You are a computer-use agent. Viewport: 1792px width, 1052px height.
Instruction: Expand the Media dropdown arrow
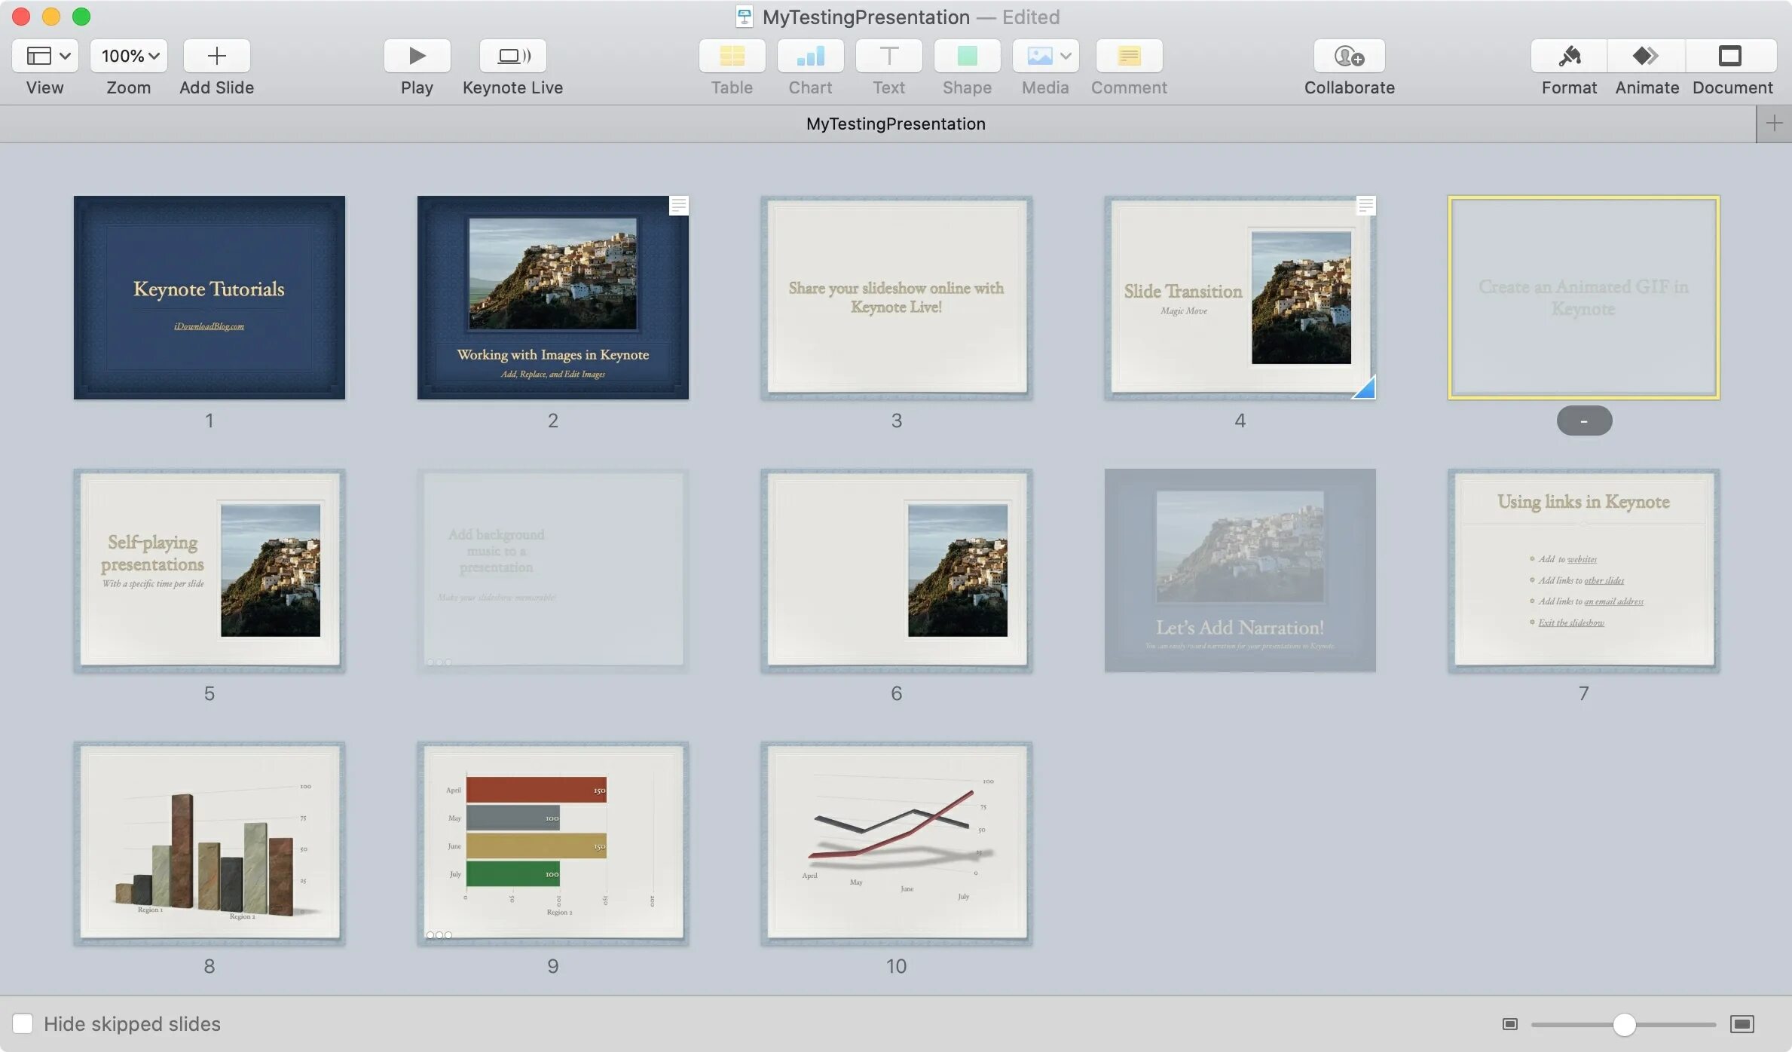coord(1066,56)
